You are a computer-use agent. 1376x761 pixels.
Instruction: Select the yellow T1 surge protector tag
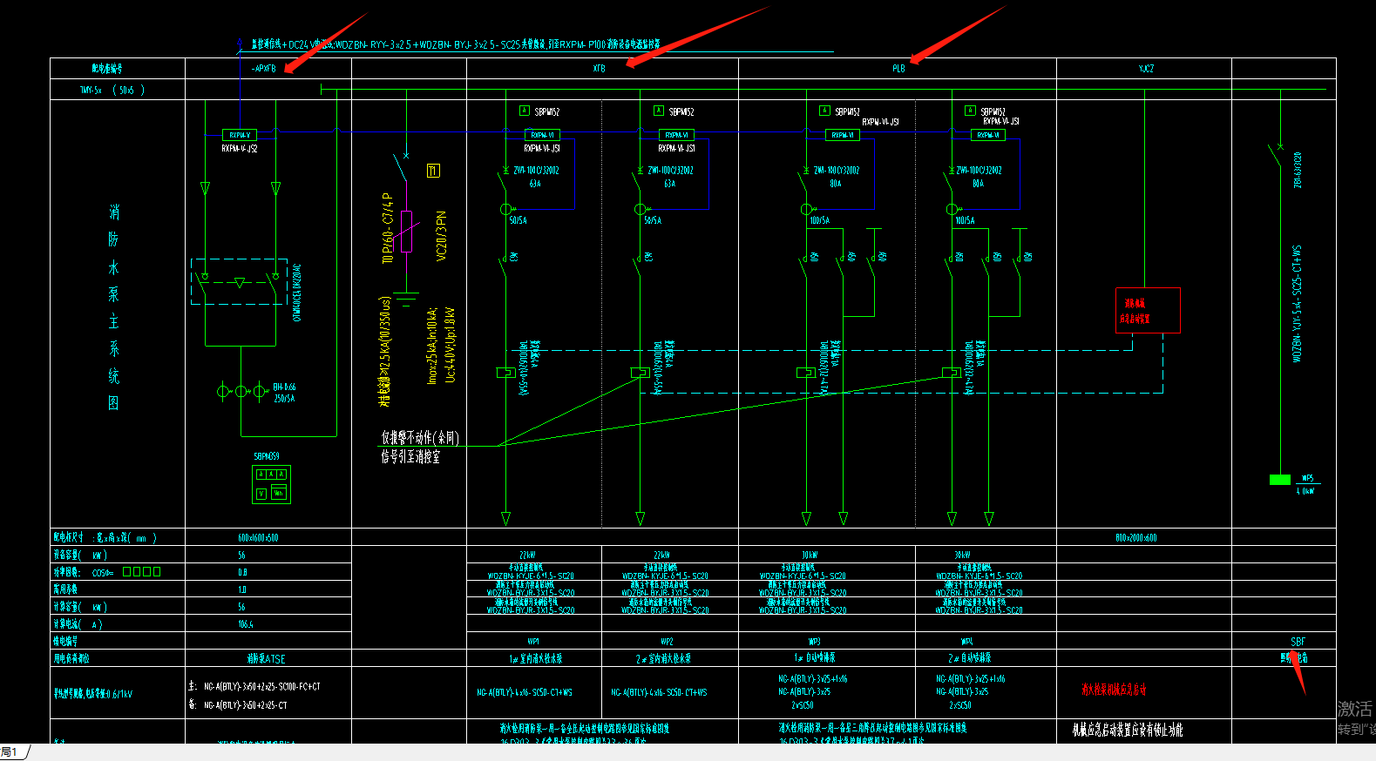pyautogui.click(x=433, y=171)
